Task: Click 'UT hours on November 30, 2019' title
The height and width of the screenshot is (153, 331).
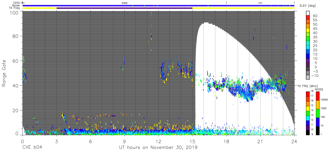Action: pyautogui.click(x=158, y=147)
